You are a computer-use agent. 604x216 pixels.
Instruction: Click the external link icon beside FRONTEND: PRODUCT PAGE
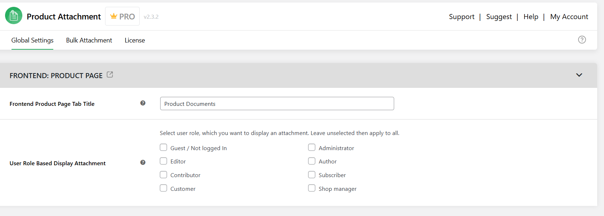tap(110, 75)
